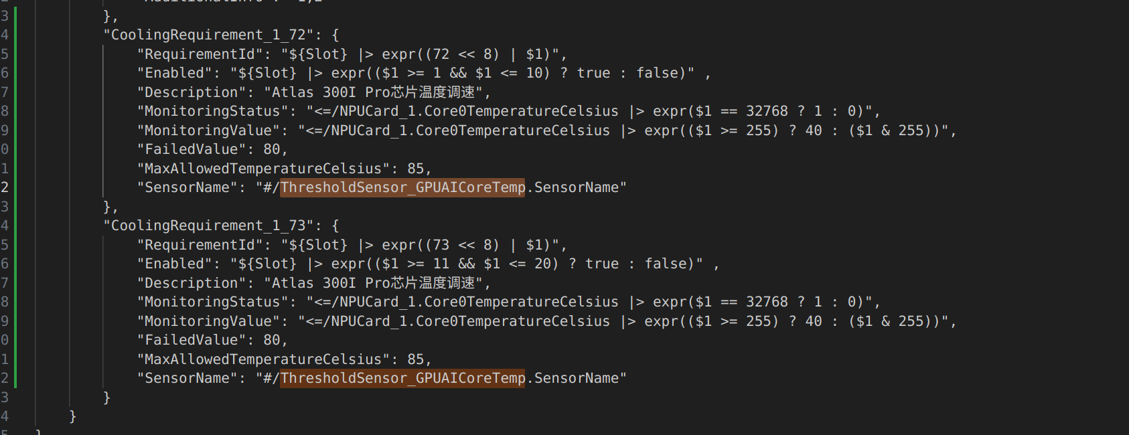Click the MonitoringValue key in CoolingRequirement_1_73
Image resolution: width=1129 pixels, height=435 pixels.
pyautogui.click(x=208, y=321)
